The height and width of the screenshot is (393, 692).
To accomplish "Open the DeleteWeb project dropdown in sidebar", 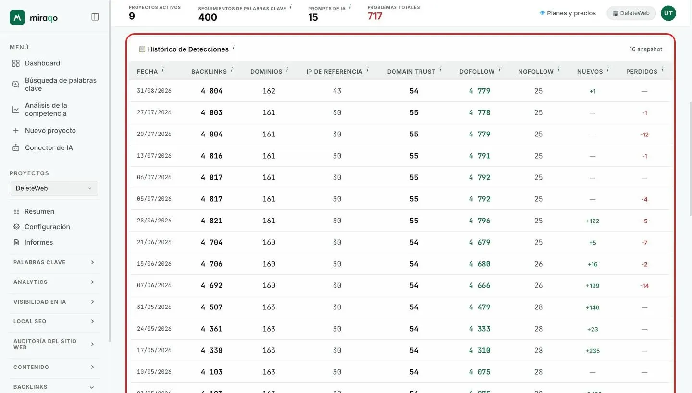I will pyautogui.click(x=54, y=188).
